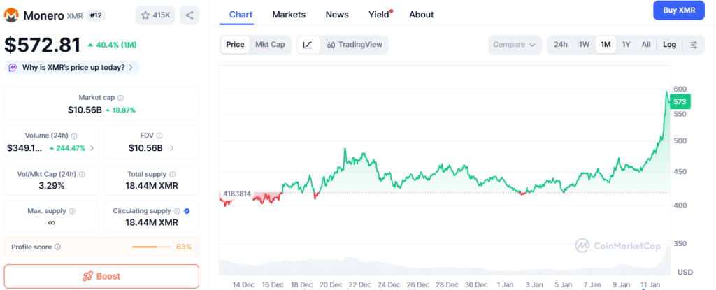Switch to the TradingView candlestick chart
Image resolution: width=716 pixels, height=290 pixels.
(354, 45)
